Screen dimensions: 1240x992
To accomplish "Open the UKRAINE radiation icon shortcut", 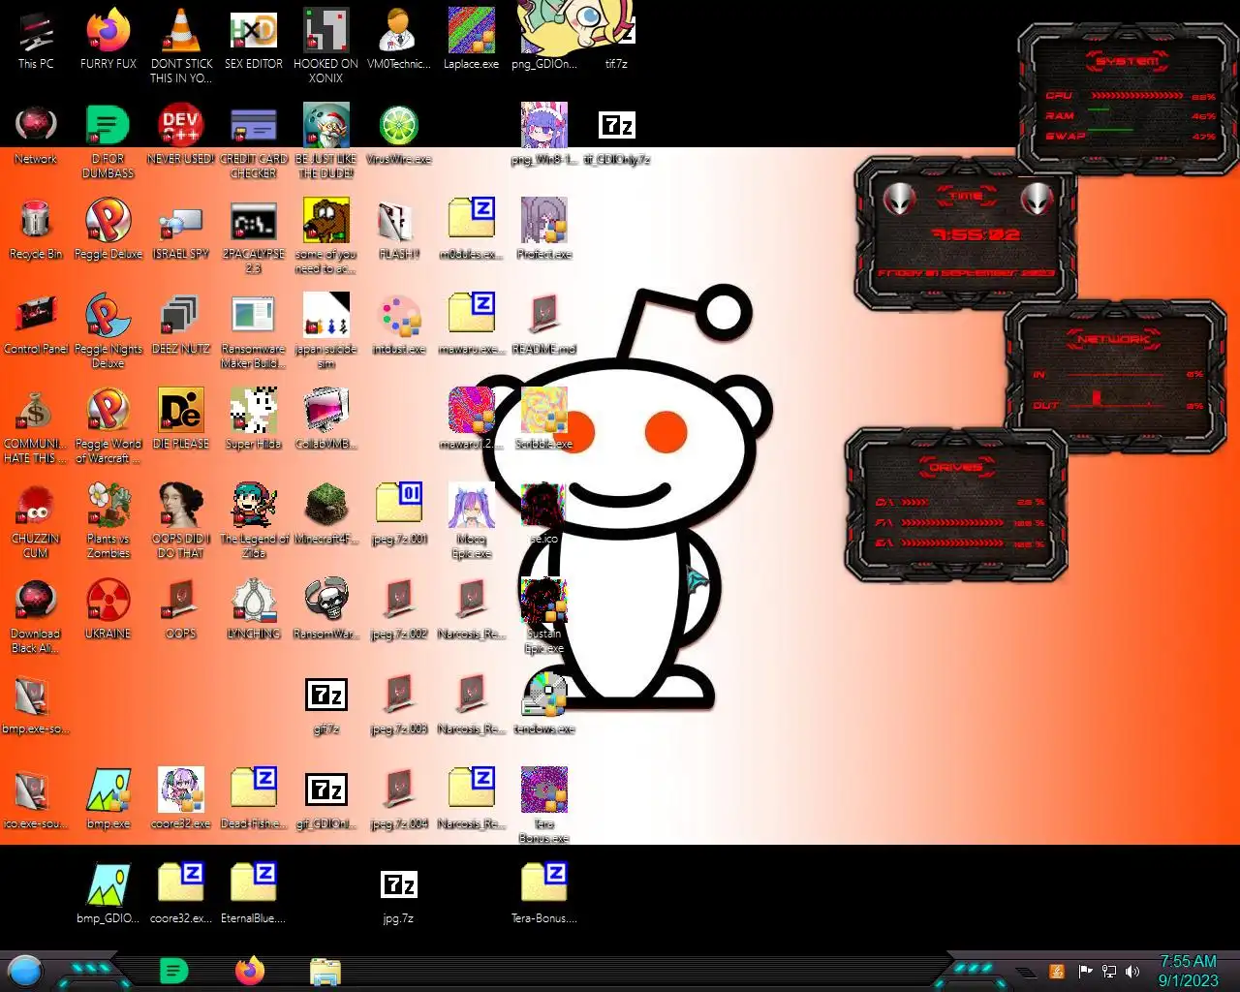I will 108,609.
